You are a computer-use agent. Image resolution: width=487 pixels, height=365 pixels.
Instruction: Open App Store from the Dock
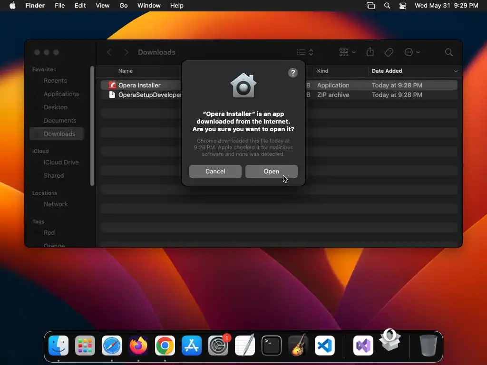click(192, 346)
